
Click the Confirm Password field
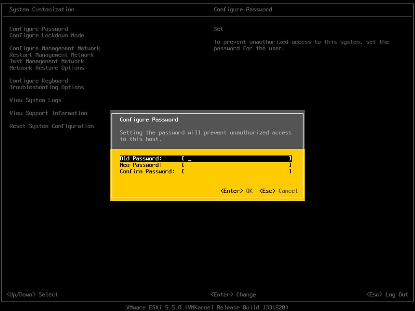click(x=237, y=172)
